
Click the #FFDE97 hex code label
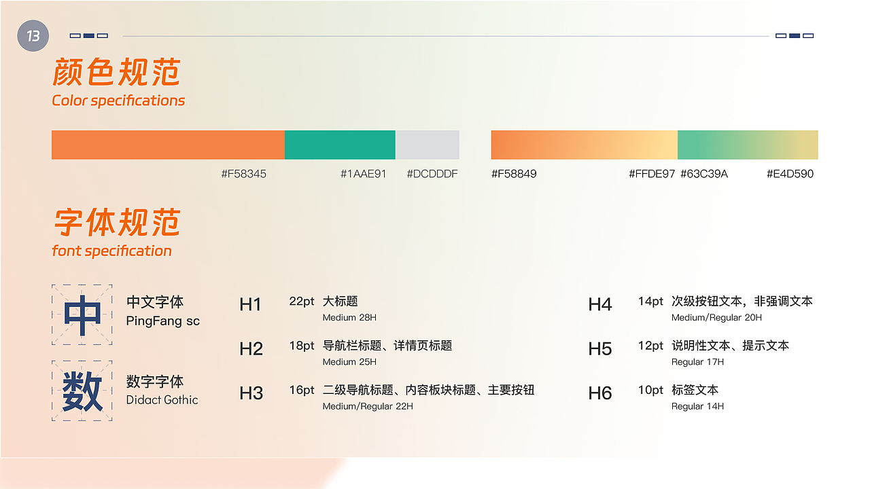point(652,174)
